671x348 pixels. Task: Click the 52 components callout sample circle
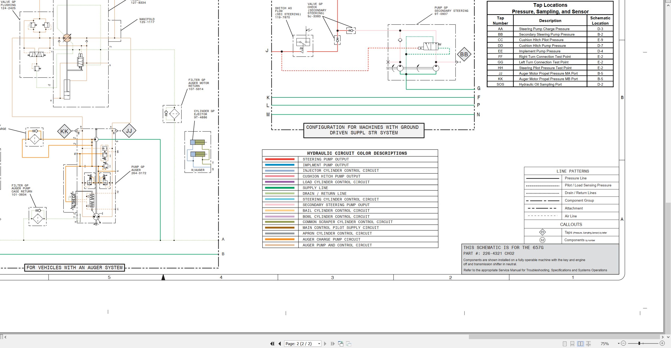(542, 240)
